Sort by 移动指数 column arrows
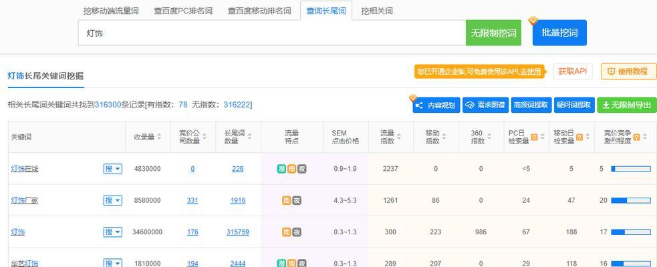 [x=444, y=137]
